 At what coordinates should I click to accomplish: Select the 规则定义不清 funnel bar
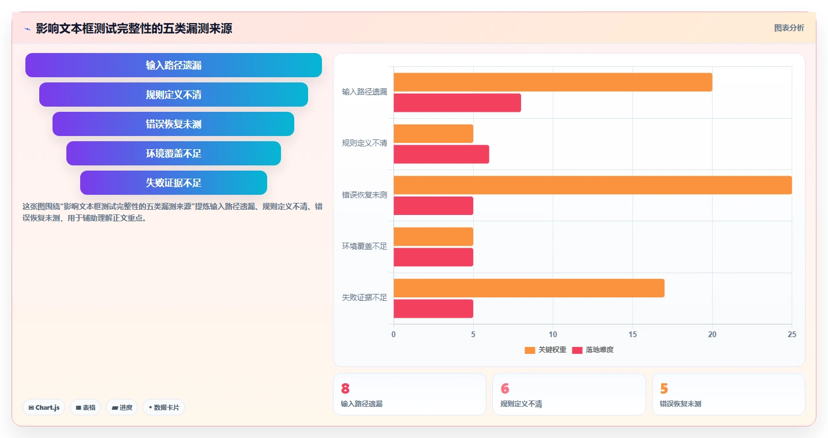coord(174,95)
